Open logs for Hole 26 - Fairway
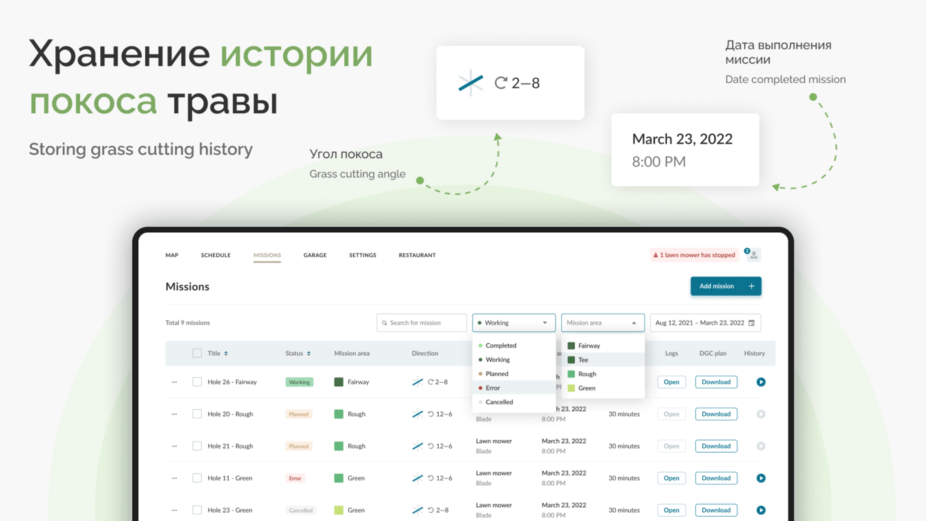Viewport: 926px width, 521px height. click(x=672, y=382)
